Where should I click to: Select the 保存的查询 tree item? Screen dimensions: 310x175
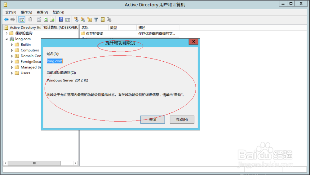click(x=24, y=33)
